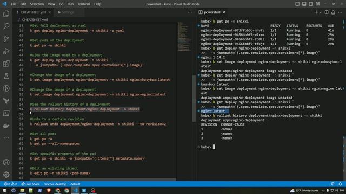This screenshot has width=346, height=194.
Task: Open the Source Control view
Action: 6,39
